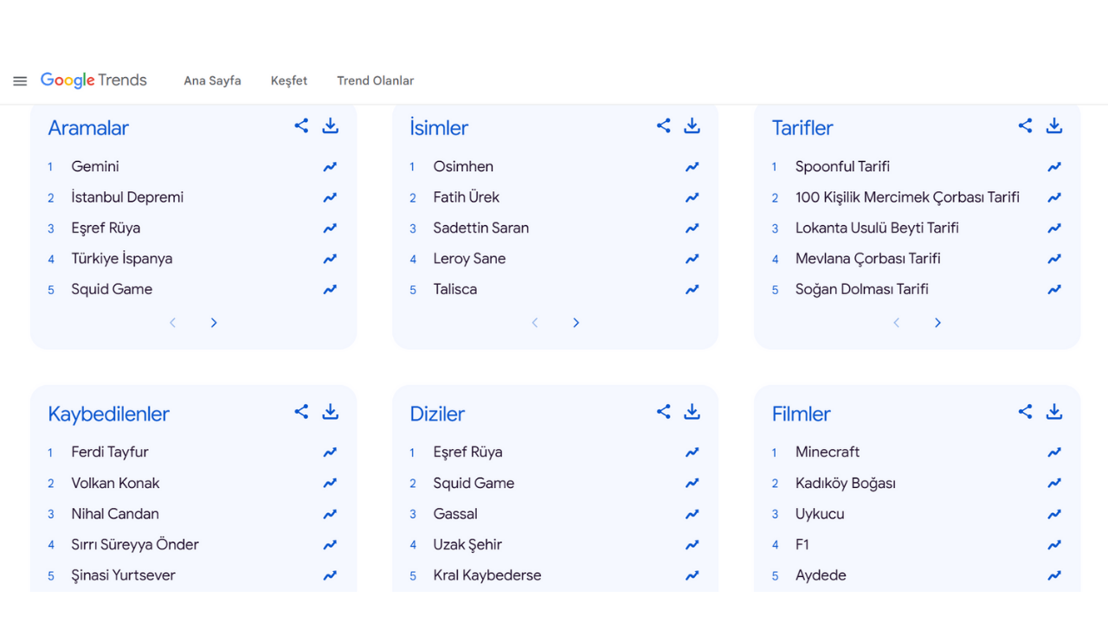
Task: Click the Google Trends logo
Action: click(x=93, y=80)
